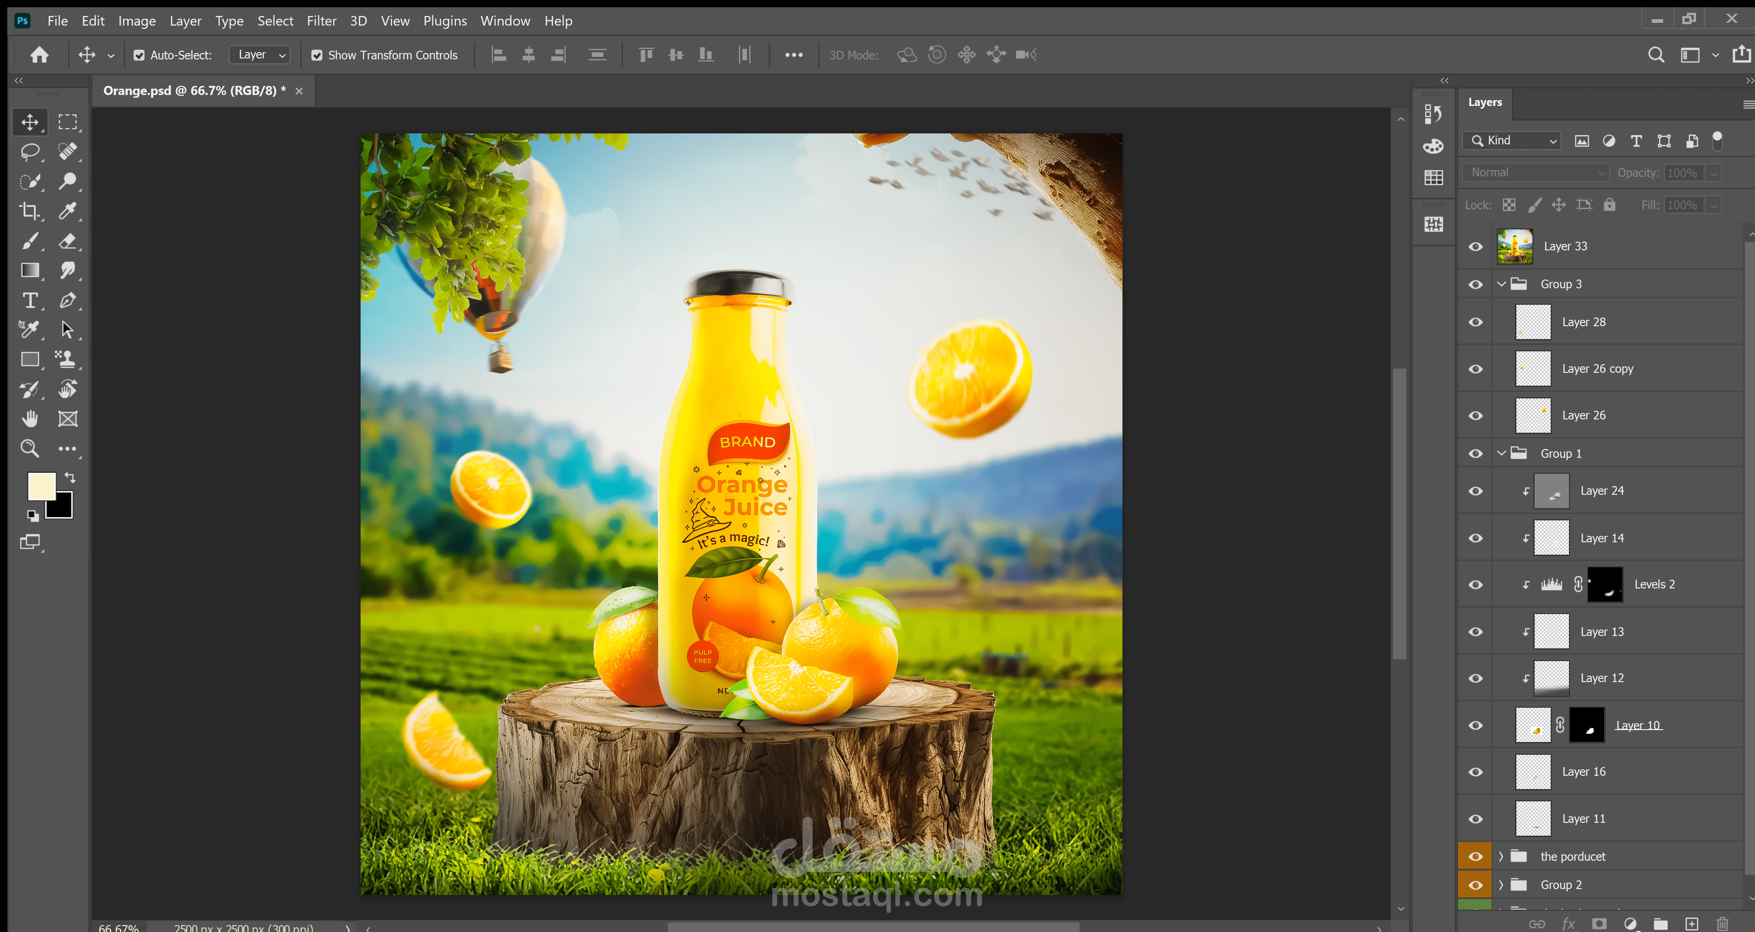Screen dimensions: 1755x932
Task: Uncheck Show Transform Controls
Action: click(x=317, y=55)
